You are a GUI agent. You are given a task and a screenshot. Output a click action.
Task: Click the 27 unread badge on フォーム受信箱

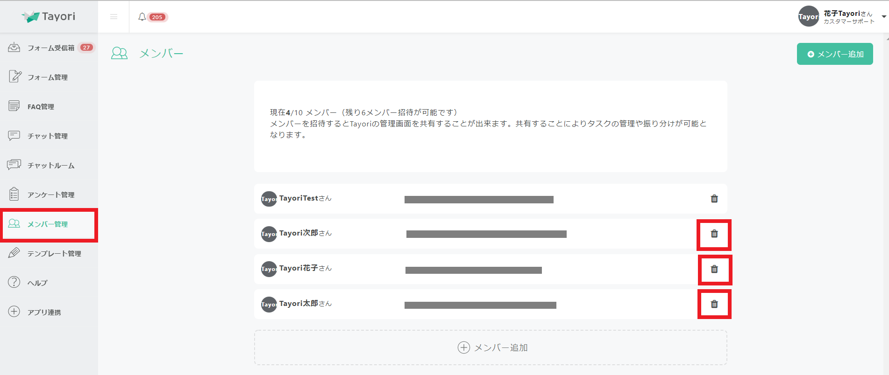(x=86, y=48)
